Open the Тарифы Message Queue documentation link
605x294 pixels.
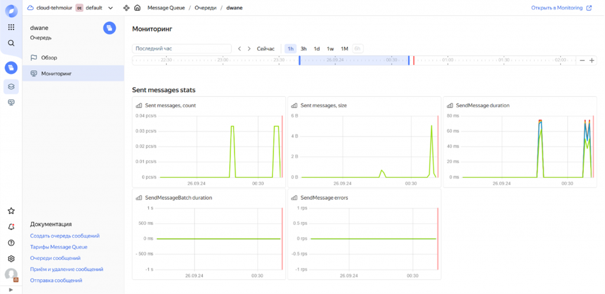pyautogui.click(x=58, y=247)
